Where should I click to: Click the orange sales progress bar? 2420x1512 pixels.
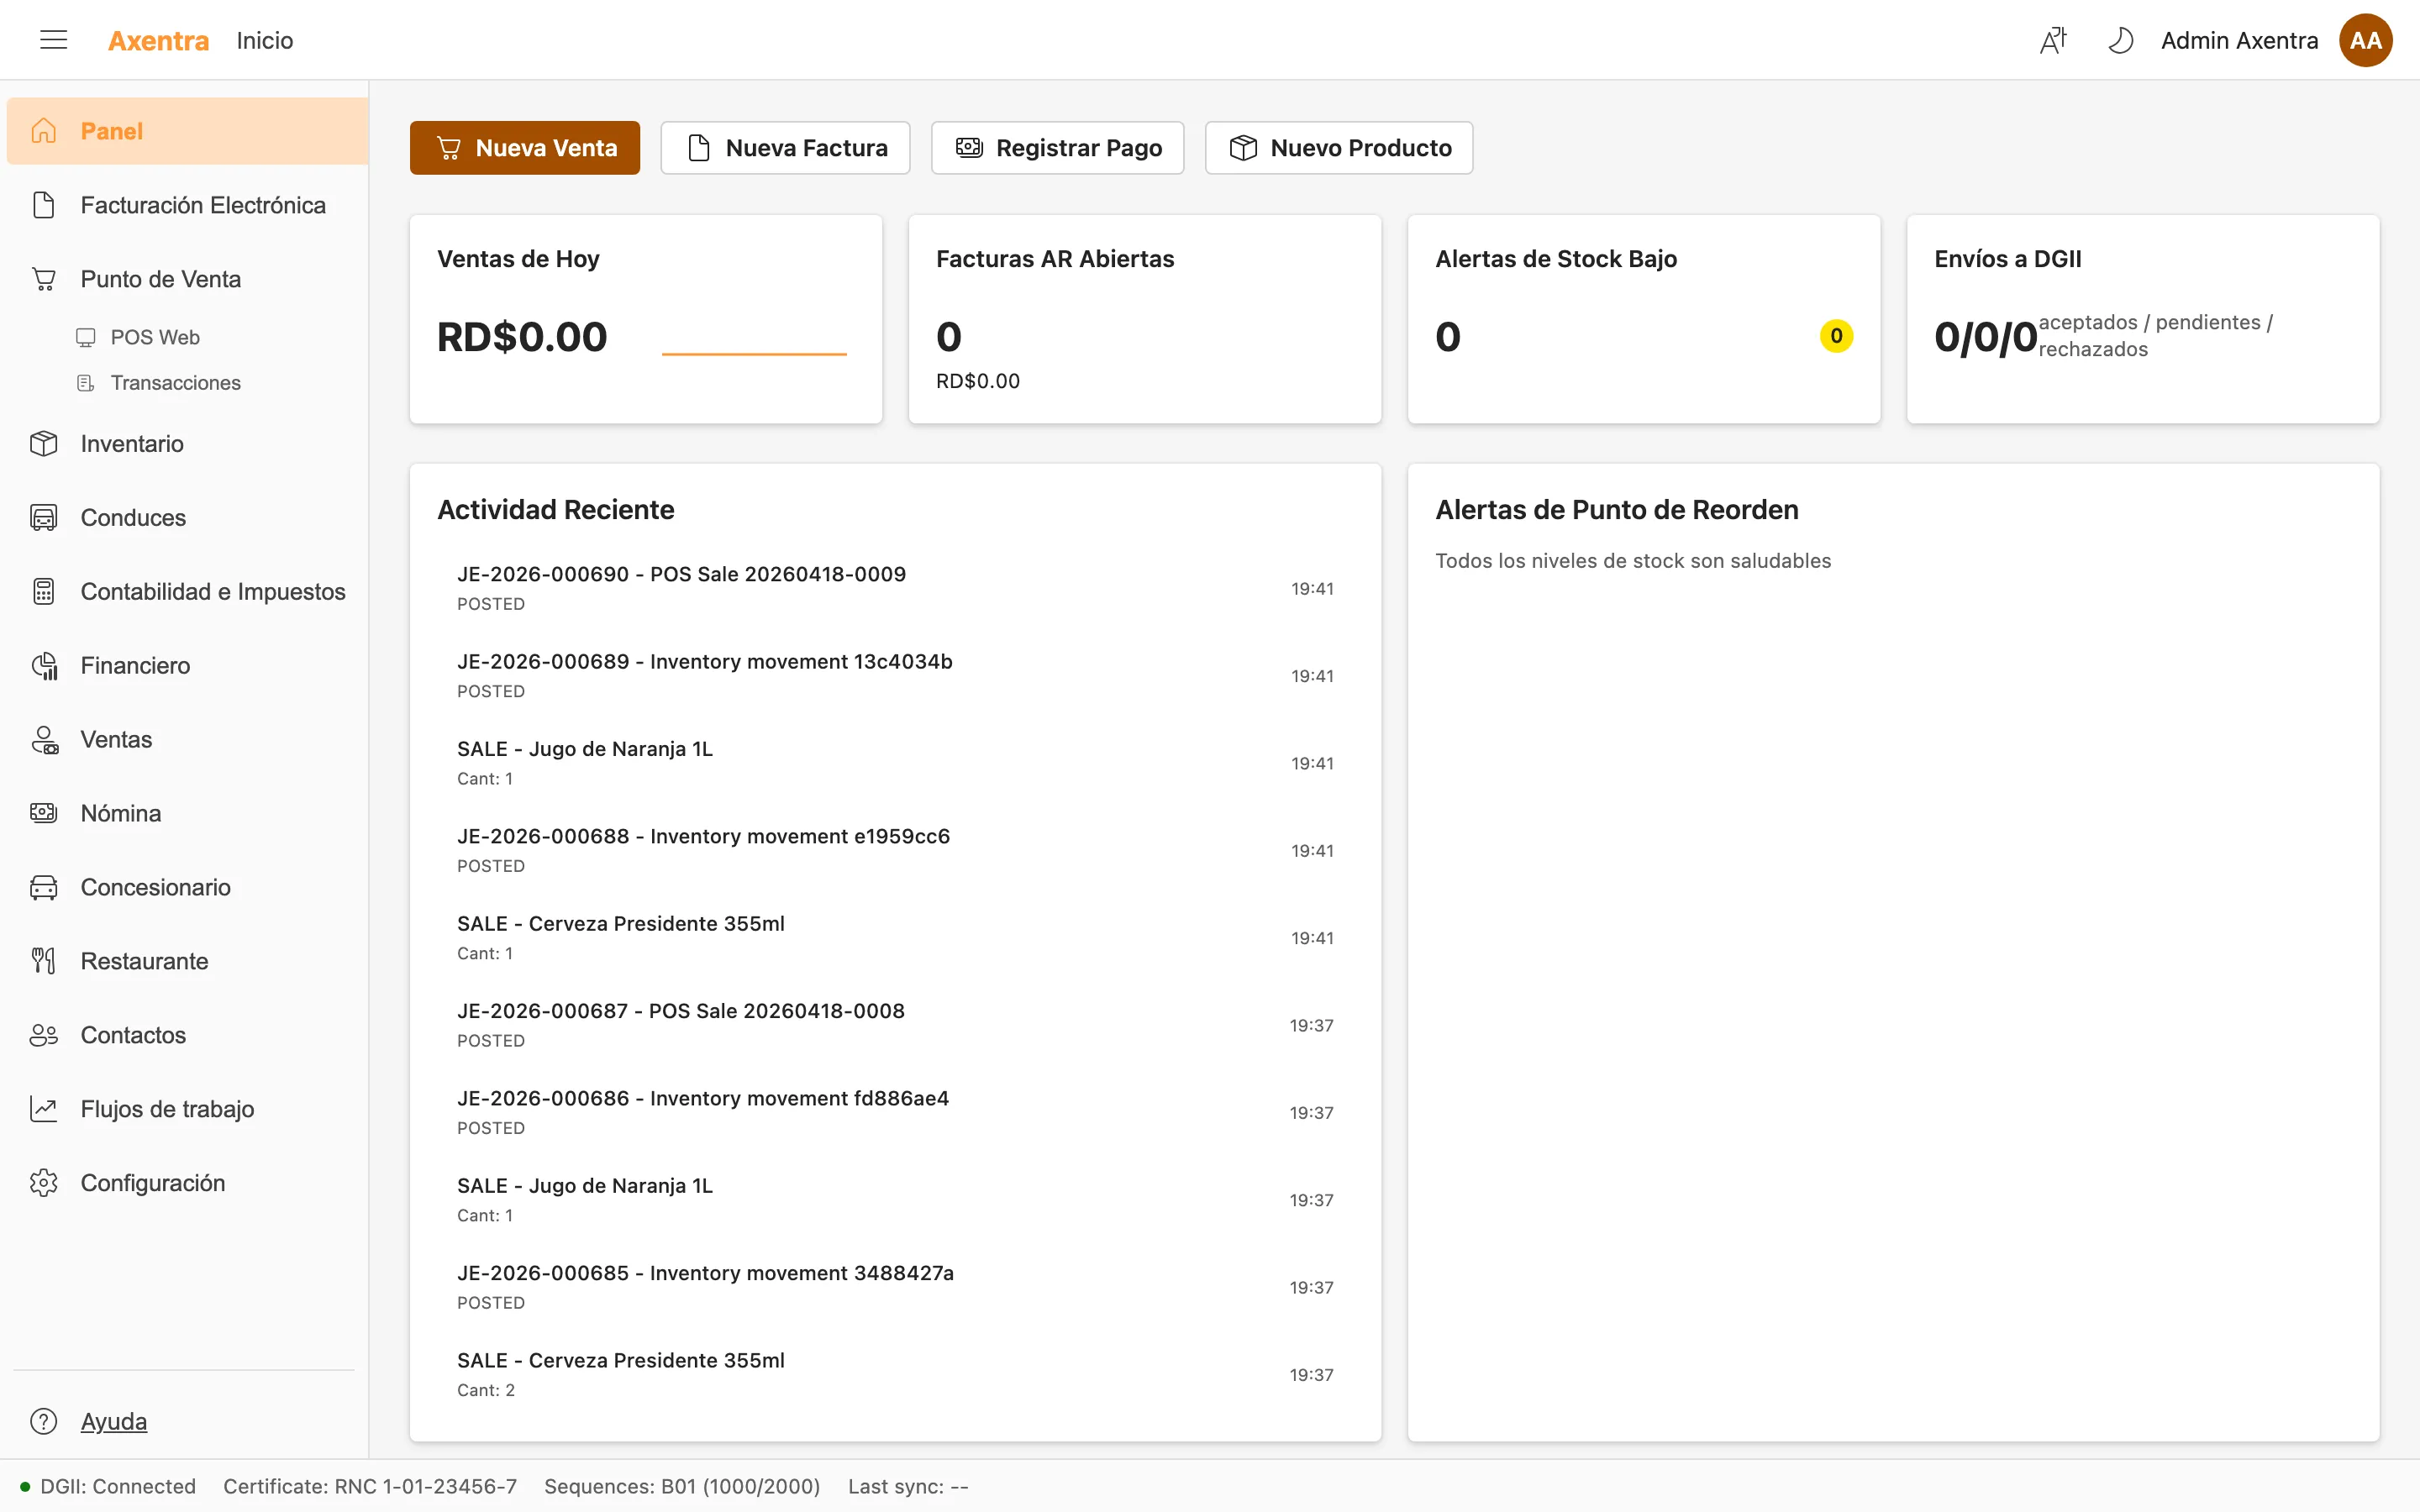(x=754, y=354)
